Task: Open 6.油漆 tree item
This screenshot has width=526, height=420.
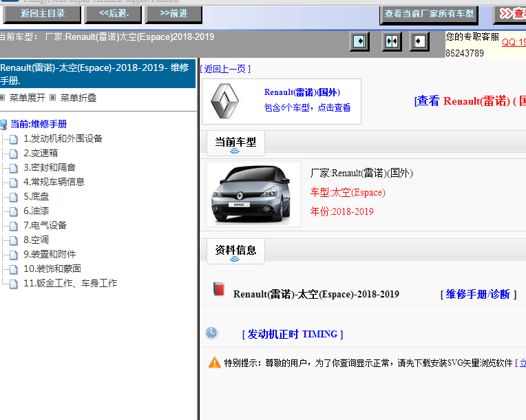Action: 36,211
